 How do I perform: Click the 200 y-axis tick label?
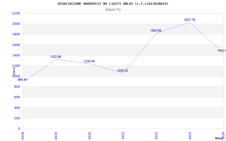pyautogui.click(x=17, y=118)
